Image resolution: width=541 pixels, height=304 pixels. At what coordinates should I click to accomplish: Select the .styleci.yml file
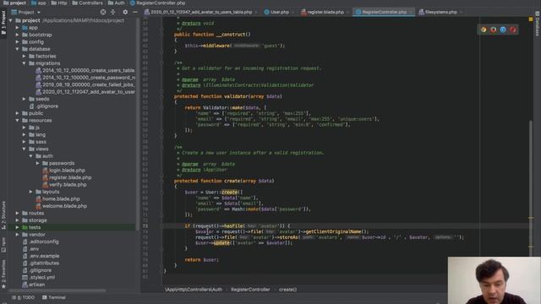tap(39, 277)
